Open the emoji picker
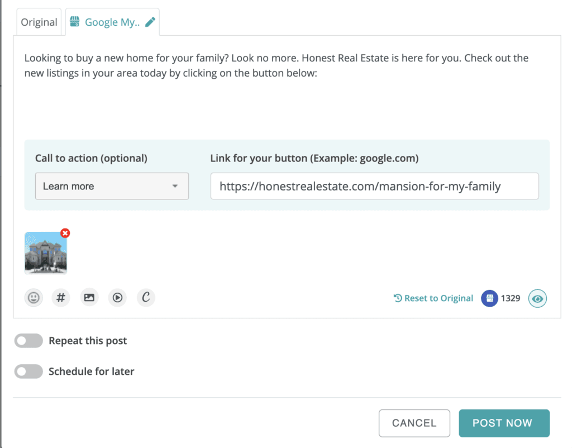Viewport: 572px width, 448px height. point(34,298)
